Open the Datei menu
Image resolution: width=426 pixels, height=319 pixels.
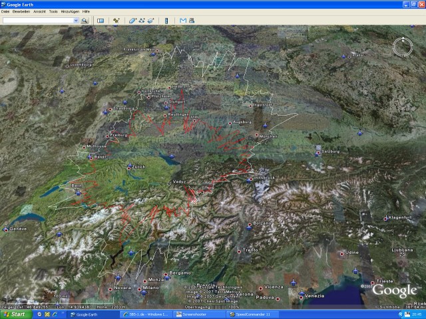click(x=5, y=11)
